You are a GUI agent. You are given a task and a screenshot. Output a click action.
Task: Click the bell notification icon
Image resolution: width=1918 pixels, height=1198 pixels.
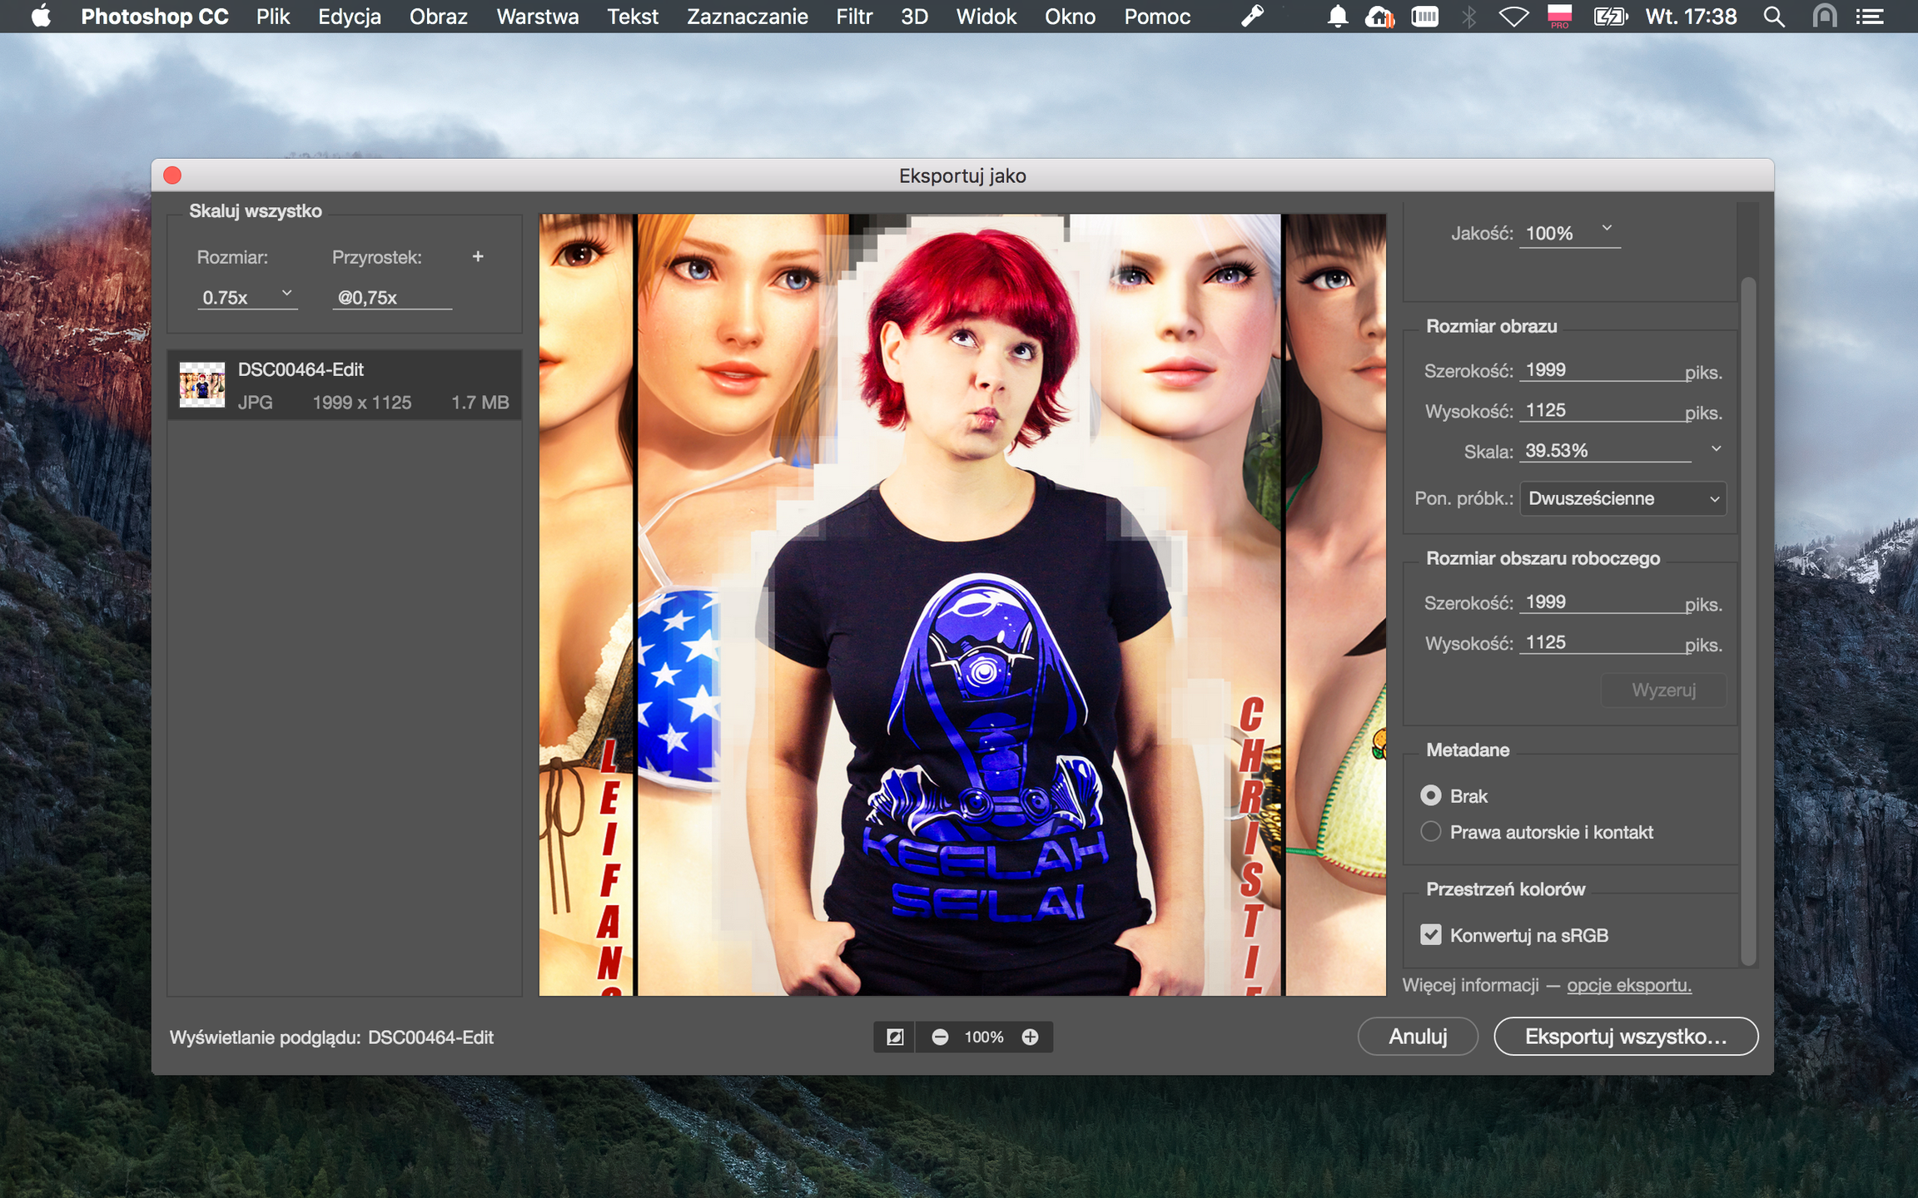click(x=1337, y=17)
